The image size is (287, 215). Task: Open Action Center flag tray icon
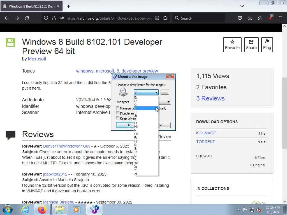(245, 210)
